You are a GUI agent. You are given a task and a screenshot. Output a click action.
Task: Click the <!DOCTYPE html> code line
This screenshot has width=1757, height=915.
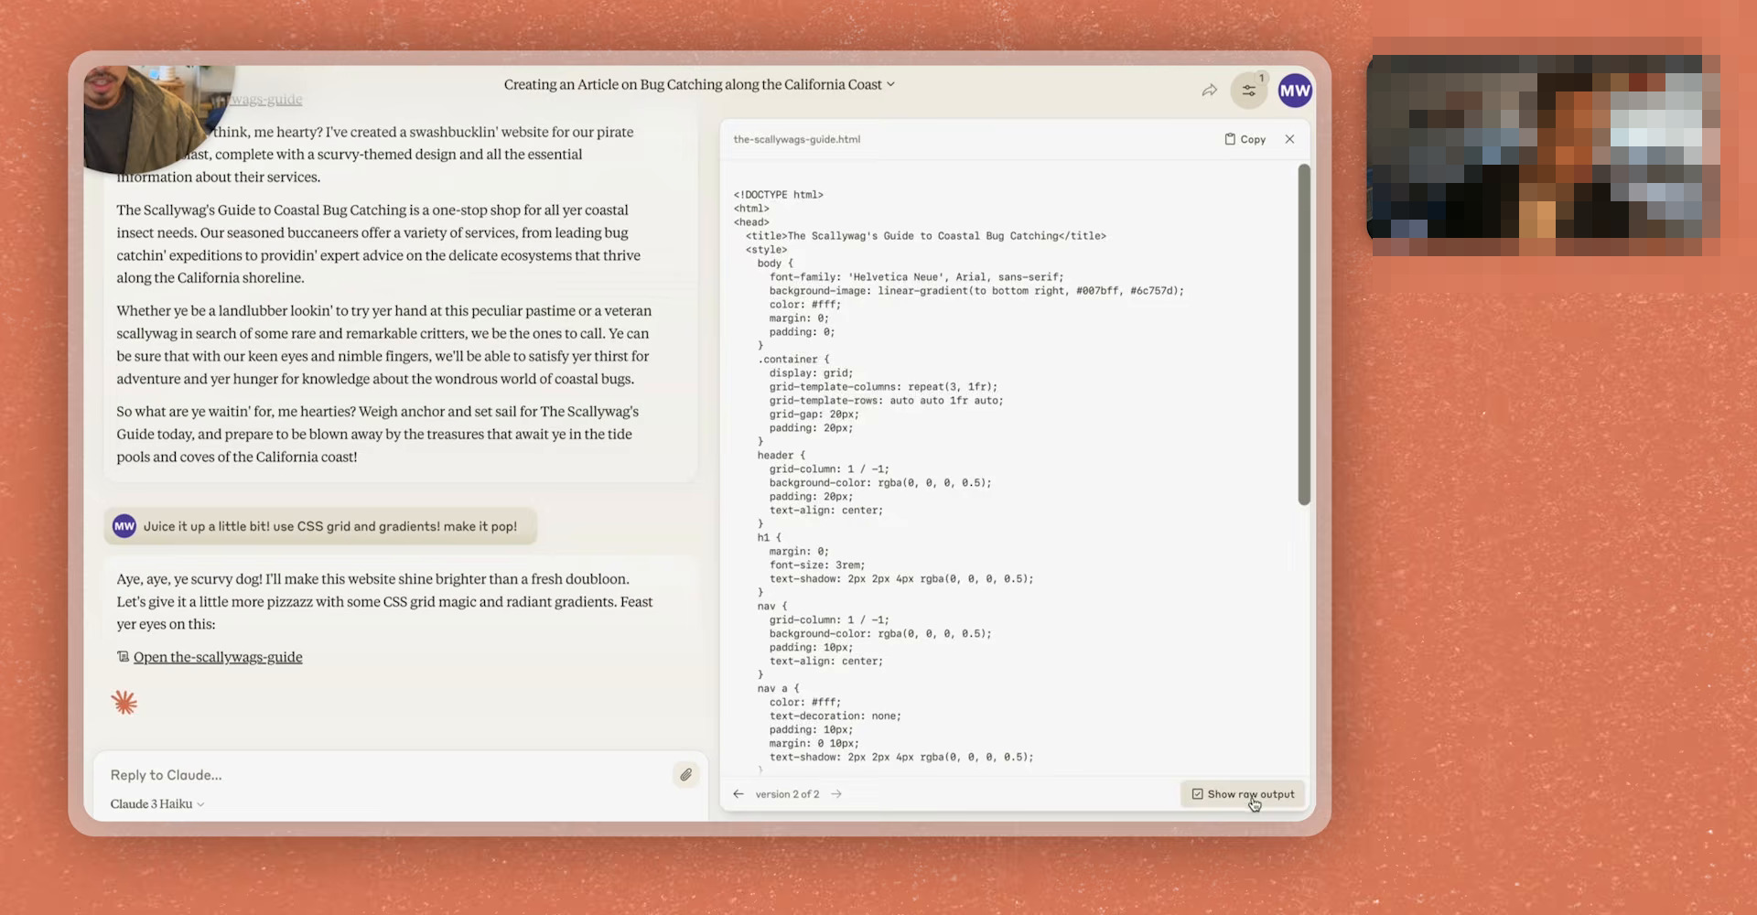click(778, 195)
